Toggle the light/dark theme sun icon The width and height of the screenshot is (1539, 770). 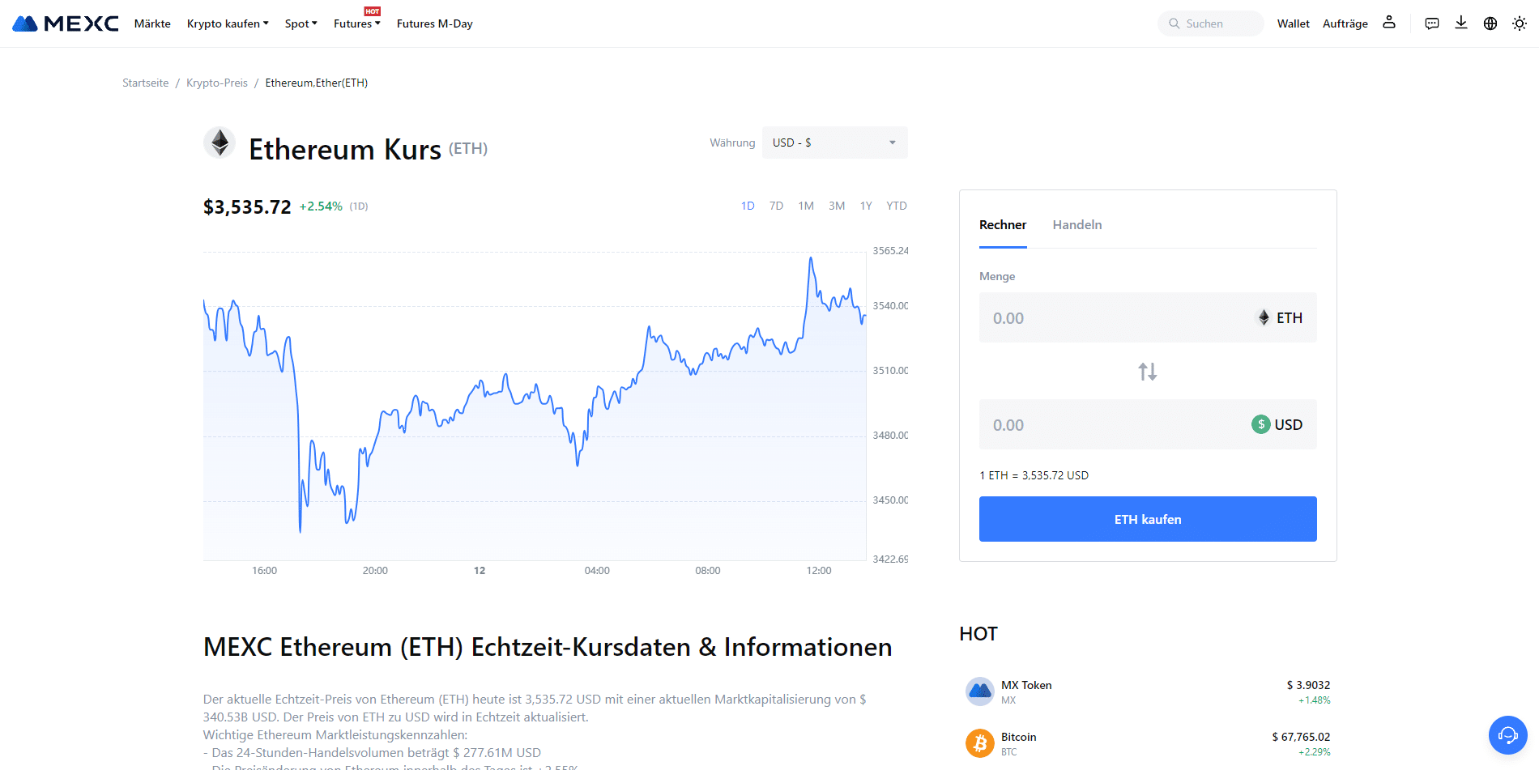(x=1520, y=23)
